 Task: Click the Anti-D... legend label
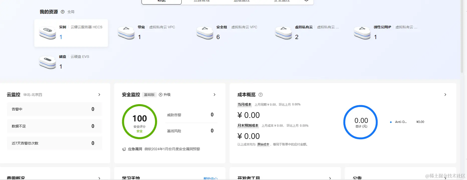click(401, 122)
